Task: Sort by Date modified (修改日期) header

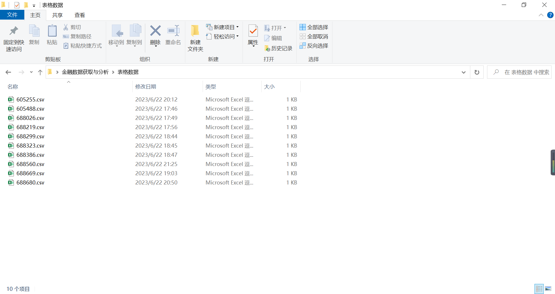Action: point(146,87)
